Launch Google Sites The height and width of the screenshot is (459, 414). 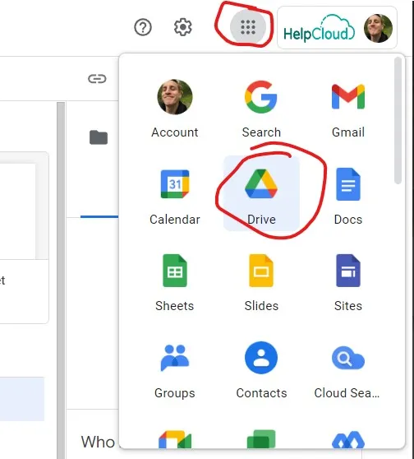tap(348, 281)
